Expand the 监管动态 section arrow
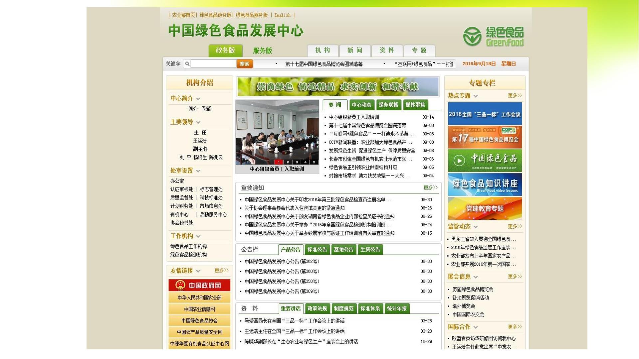Screen dimensions: 639x359 pos(476,227)
